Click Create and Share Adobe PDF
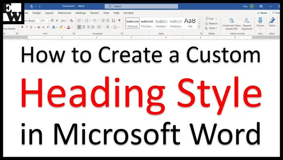Image resolution: width=283 pixels, height=160 pixels. pos(231,24)
